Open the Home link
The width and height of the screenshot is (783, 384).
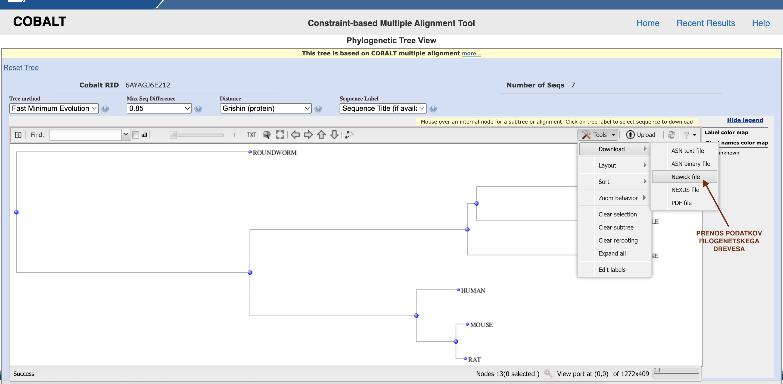click(x=648, y=23)
